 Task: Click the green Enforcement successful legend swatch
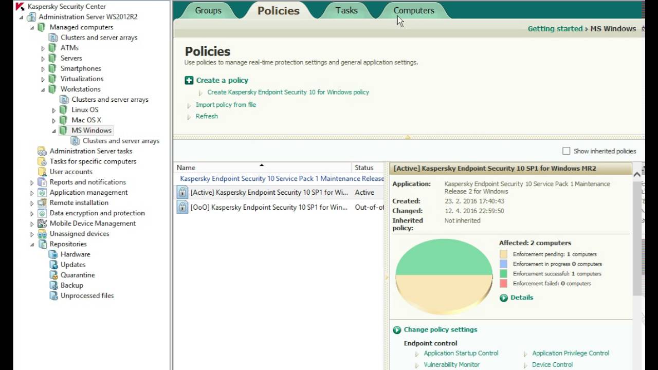pyautogui.click(x=503, y=274)
